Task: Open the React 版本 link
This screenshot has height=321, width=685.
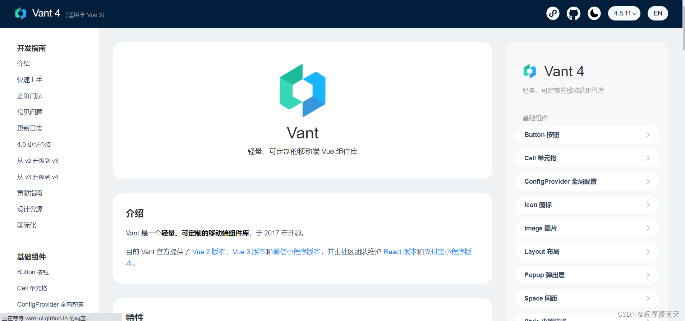Action: pos(400,252)
